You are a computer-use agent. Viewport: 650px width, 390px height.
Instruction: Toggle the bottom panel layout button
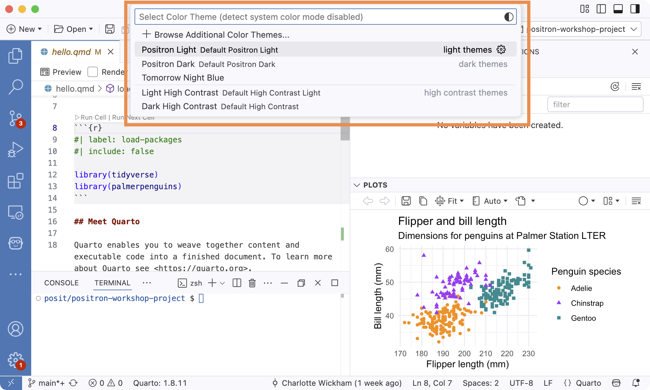(x=618, y=9)
